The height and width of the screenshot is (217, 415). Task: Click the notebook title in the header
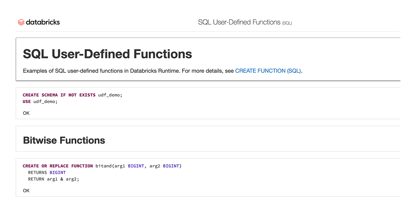pos(239,22)
